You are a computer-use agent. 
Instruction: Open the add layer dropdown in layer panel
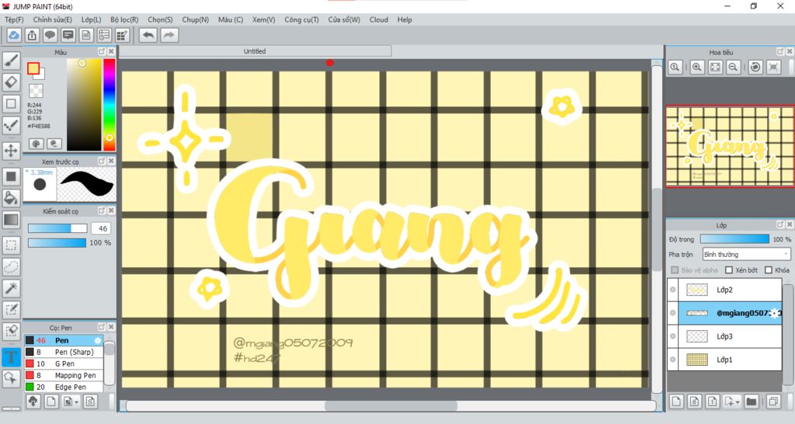pyautogui.click(x=738, y=402)
